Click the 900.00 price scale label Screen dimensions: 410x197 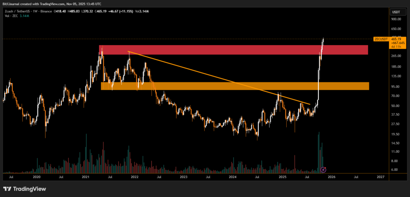pyautogui.click(x=396, y=19)
